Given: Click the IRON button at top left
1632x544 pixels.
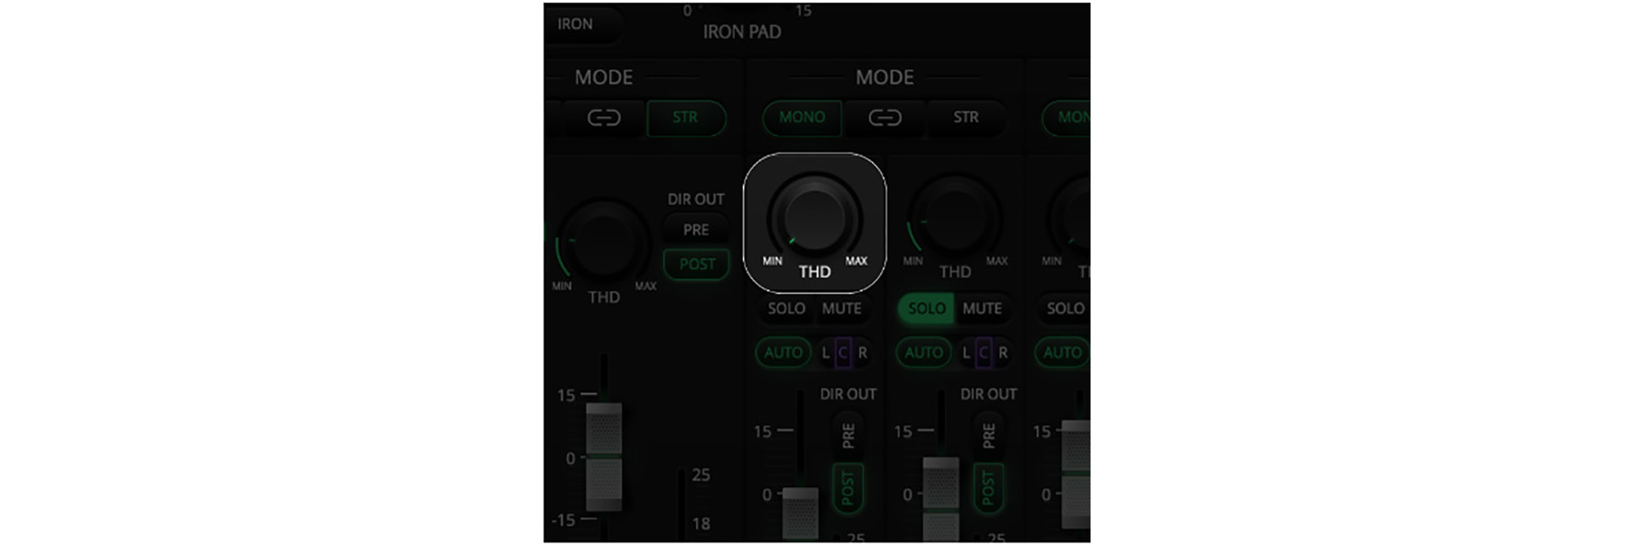Looking at the screenshot, I should click(575, 25).
